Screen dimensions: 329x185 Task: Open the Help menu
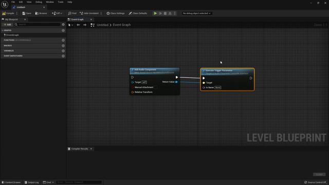pos(70,2)
